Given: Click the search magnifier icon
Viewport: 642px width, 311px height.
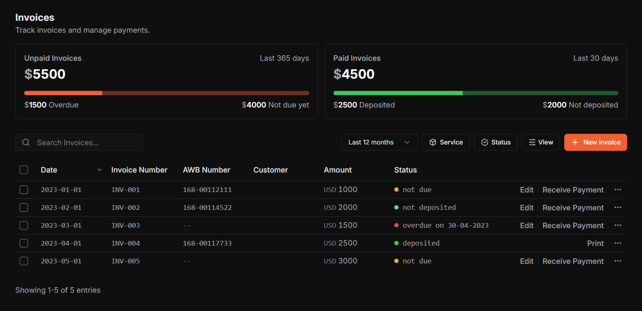Looking at the screenshot, I should 26,142.
